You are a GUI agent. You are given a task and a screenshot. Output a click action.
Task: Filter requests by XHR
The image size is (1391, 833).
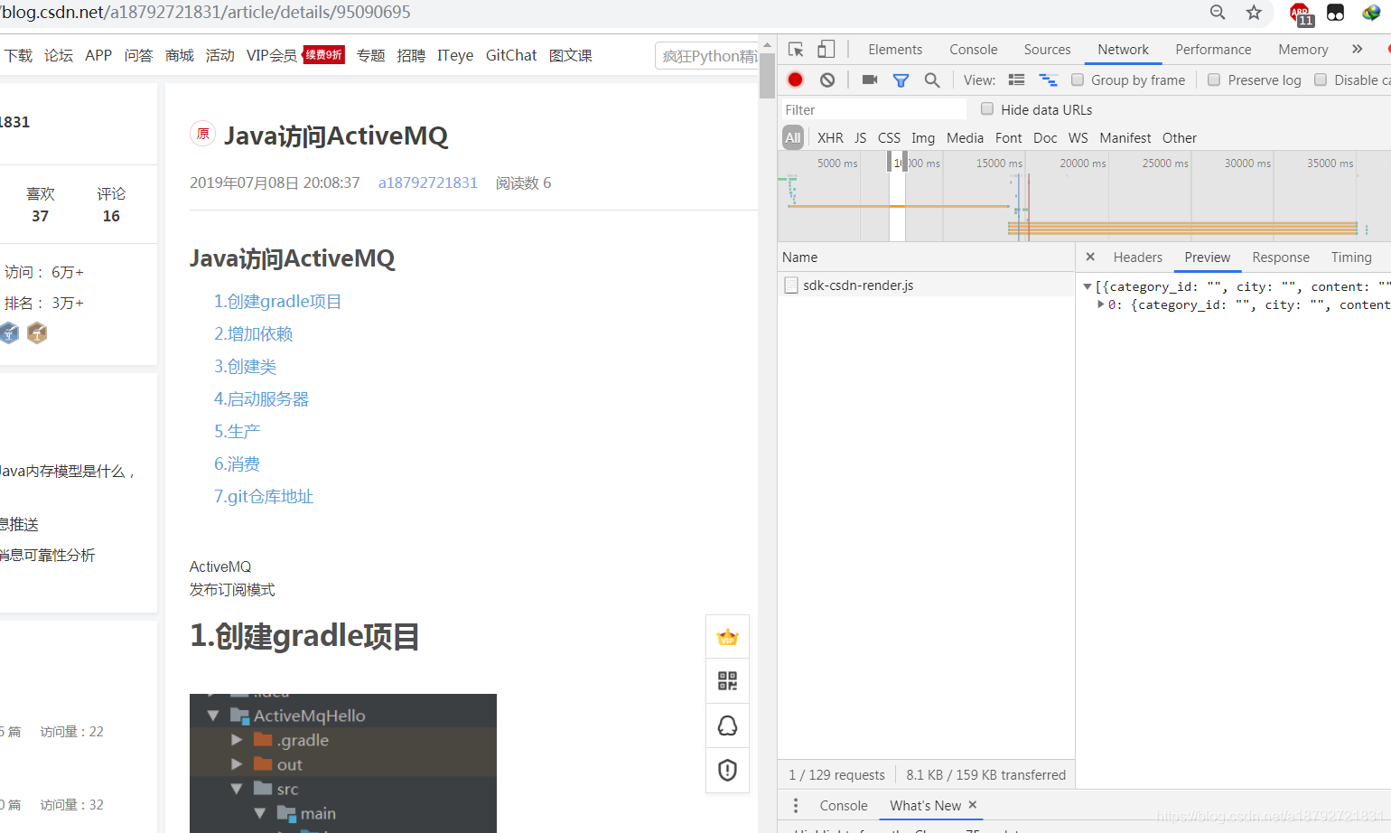[x=830, y=138]
